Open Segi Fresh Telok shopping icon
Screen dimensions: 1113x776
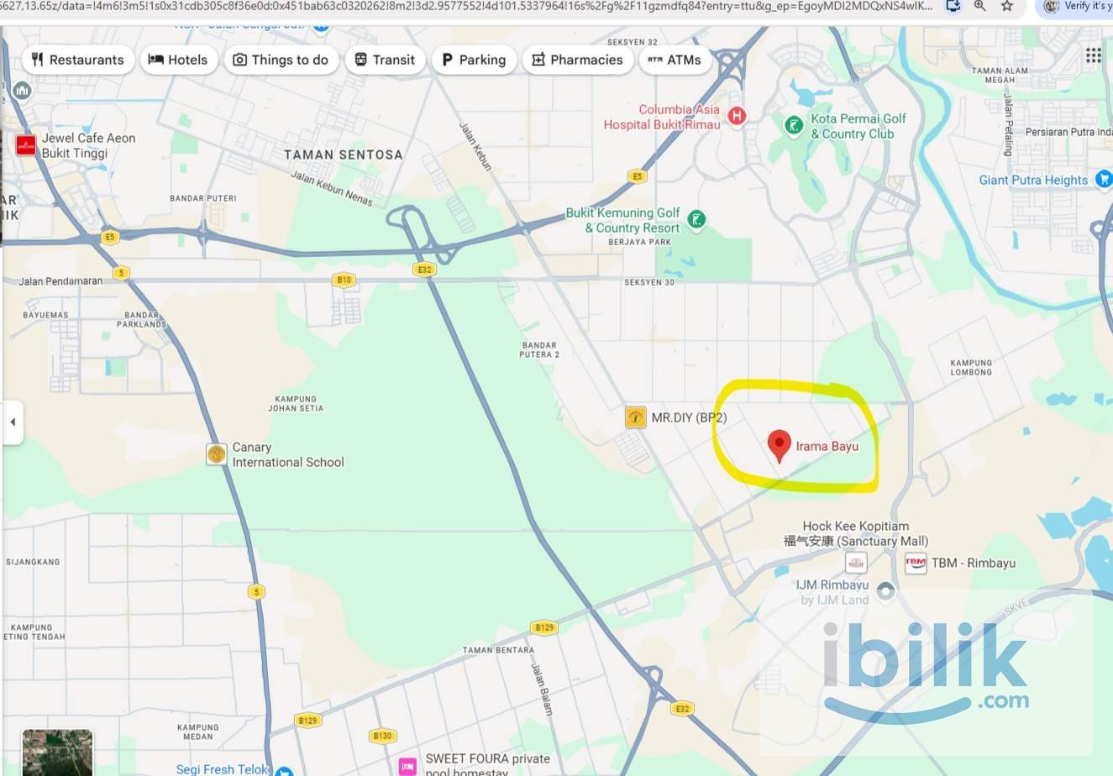[284, 770]
